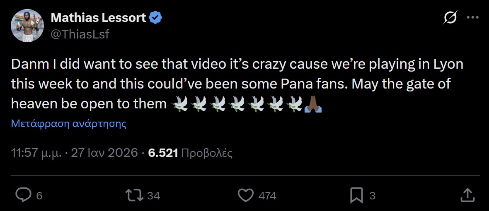Click the reply speech bubble icon
The image size is (489, 211).
(23, 195)
